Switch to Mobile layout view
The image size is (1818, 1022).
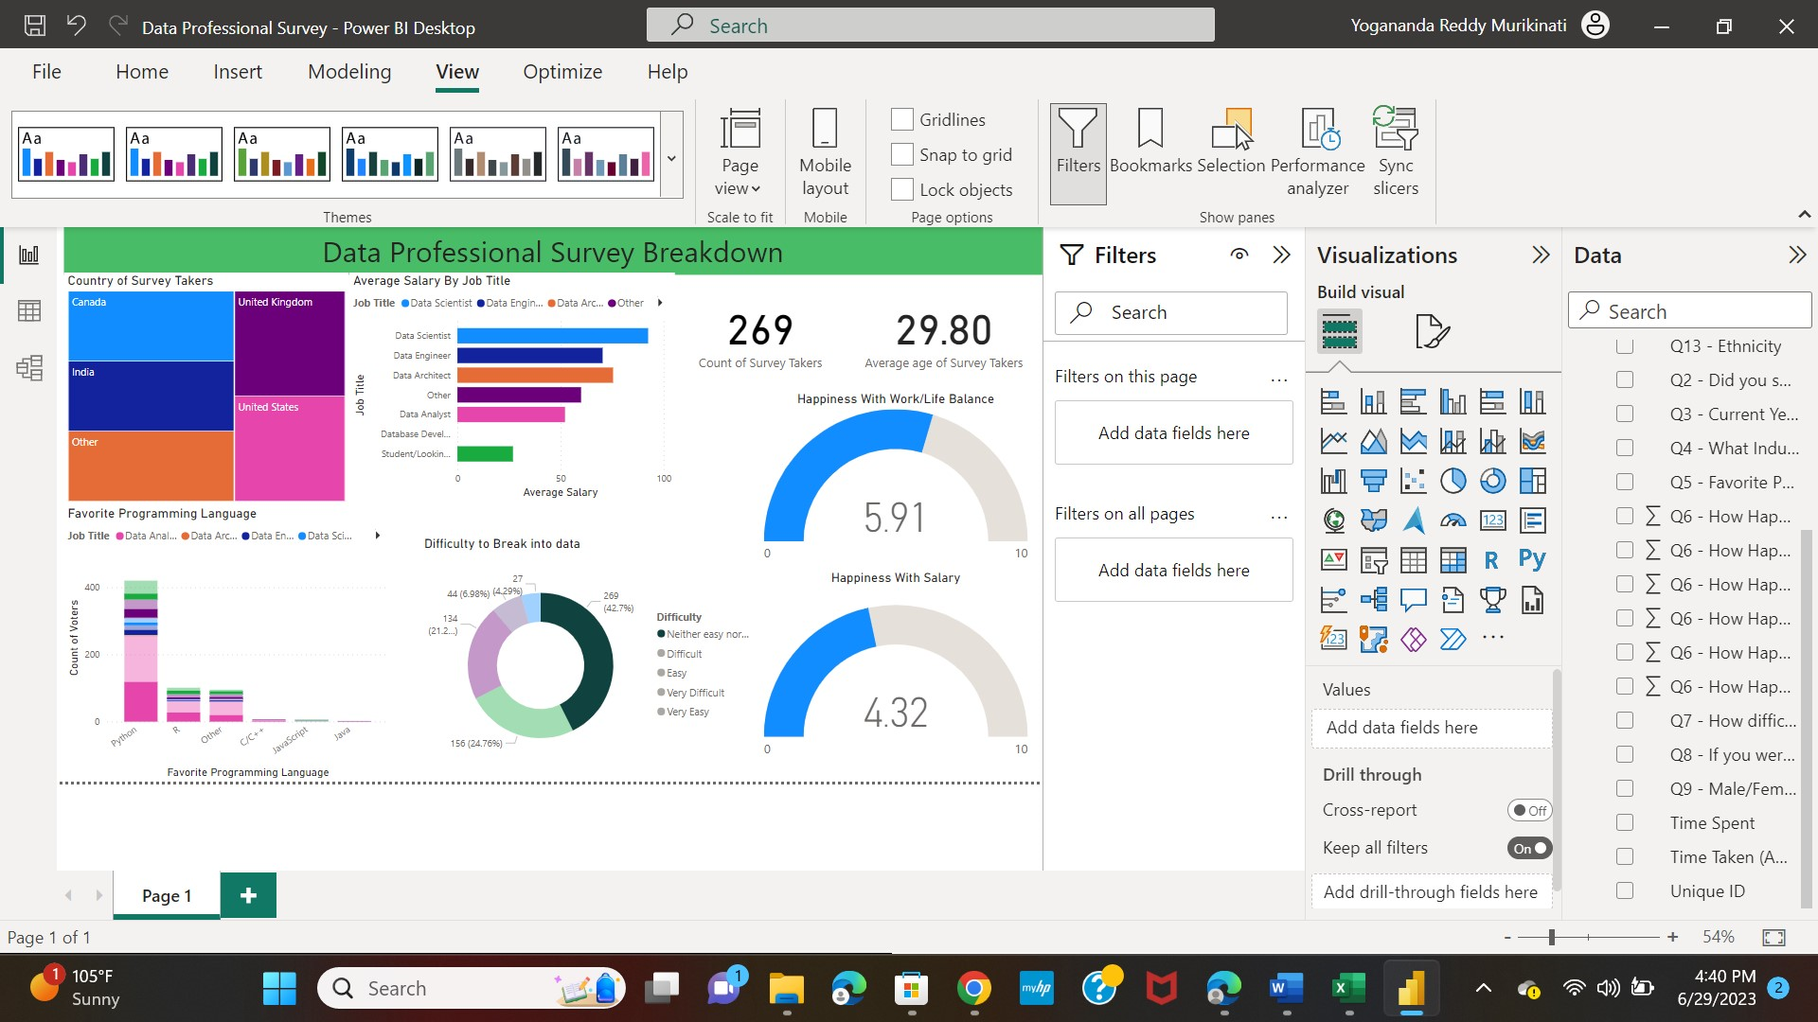point(825,151)
